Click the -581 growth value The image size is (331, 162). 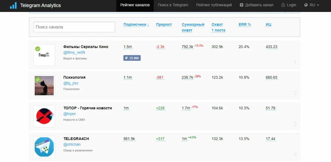coord(160,78)
